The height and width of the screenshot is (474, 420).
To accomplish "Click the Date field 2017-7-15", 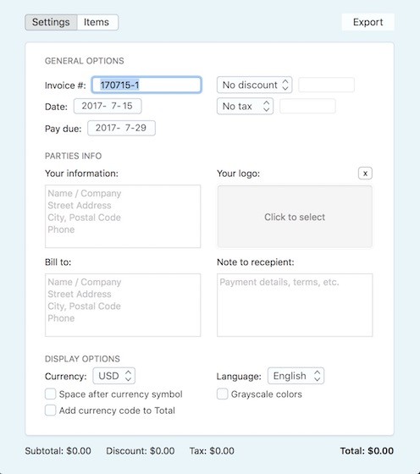I will point(108,106).
